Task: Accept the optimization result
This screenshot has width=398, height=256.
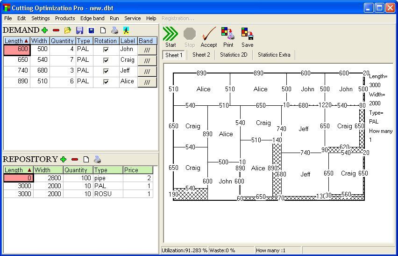Action: coord(208,37)
